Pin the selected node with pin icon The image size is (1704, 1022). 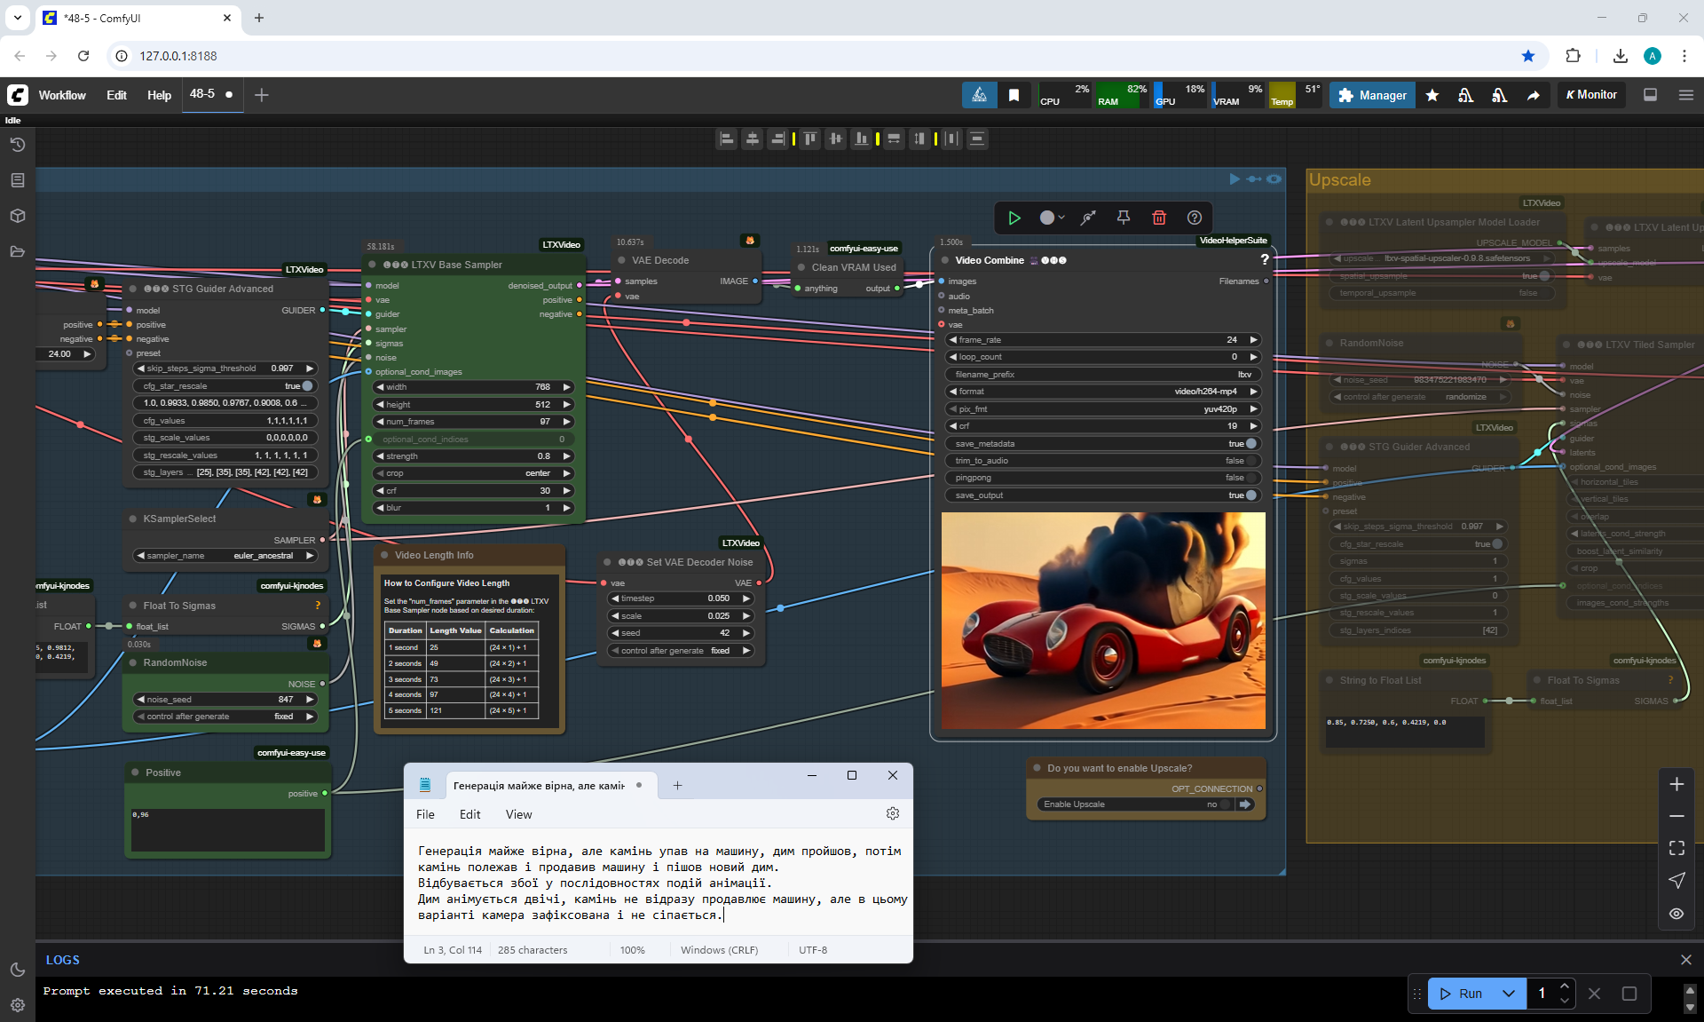tap(1123, 218)
